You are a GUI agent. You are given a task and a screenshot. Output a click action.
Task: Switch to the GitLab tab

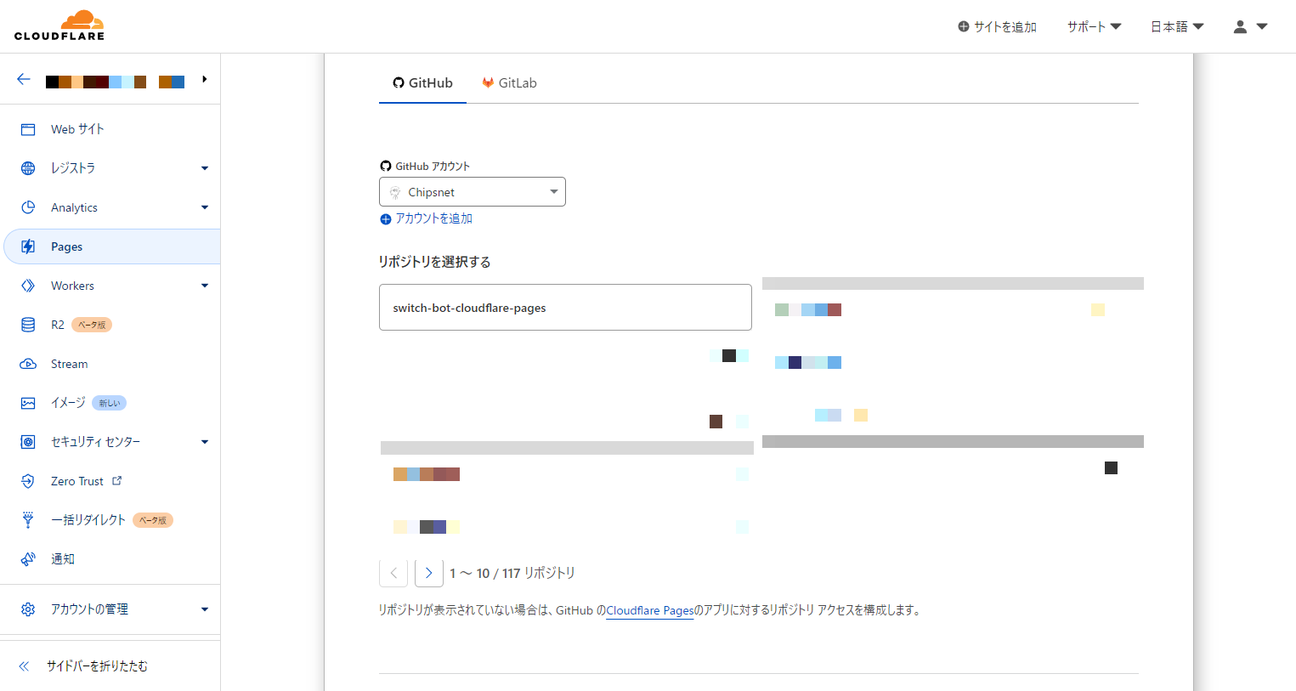509,82
